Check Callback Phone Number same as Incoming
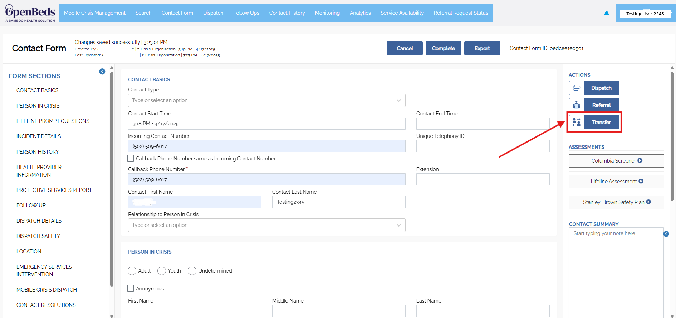This screenshot has width=676, height=318. [x=131, y=158]
